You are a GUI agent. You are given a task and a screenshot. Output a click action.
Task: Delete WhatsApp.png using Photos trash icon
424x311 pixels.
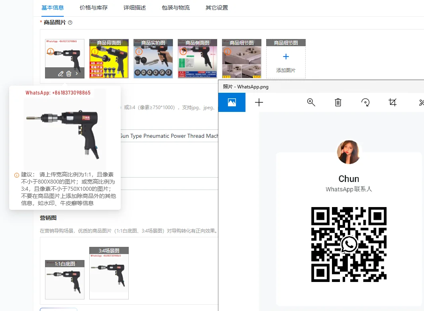tap(338, 102)
